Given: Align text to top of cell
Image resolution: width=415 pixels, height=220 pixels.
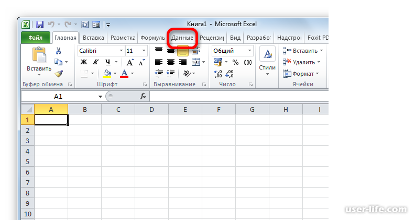Looking at the screenshot, I should [159, 51].
